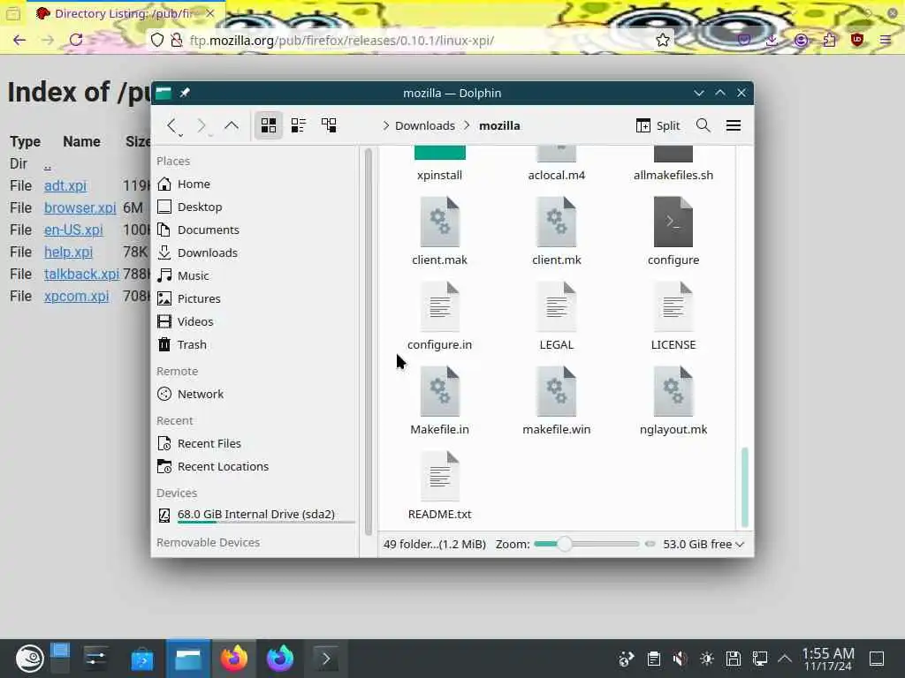Go forward in Dolphin folder history
This screenshot has width=905, height=678.
coord(202,125)
